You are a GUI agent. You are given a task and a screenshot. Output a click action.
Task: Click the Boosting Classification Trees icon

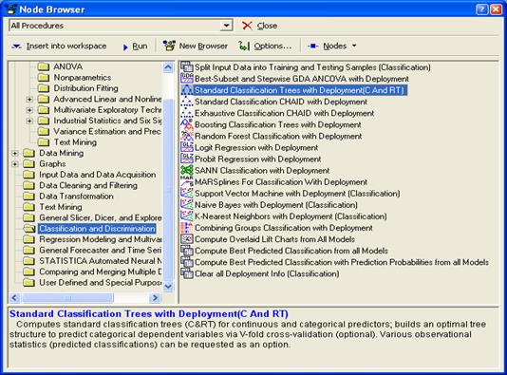[x=187, y=124]
